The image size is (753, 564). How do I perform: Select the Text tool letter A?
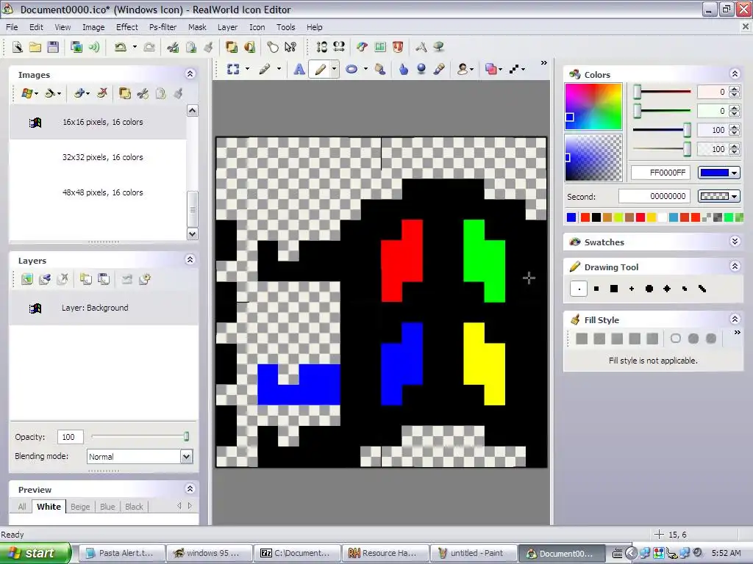click(299, 70)
